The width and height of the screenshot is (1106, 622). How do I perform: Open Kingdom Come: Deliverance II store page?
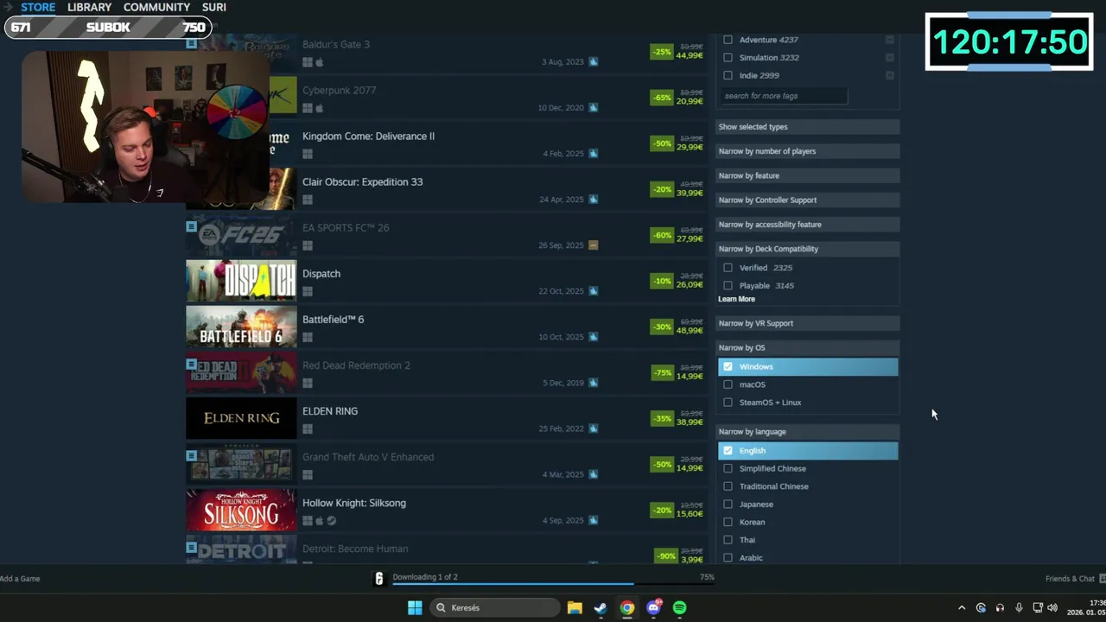pyautogui.click(x=368, y=136)
